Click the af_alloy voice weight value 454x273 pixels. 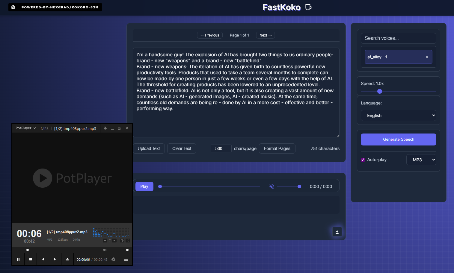[x=386, y=57]
